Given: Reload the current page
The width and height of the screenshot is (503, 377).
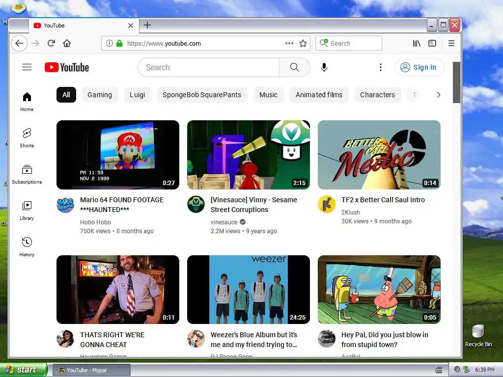Looking at the screenshot, I should point(51,43).
